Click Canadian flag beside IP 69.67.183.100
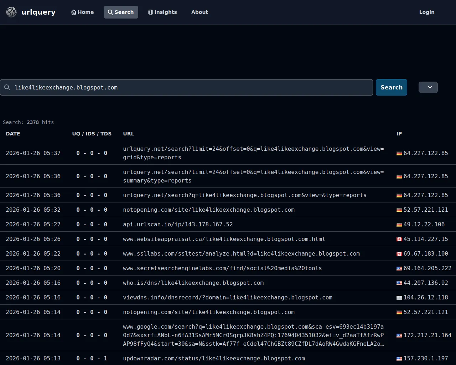Screen dimensions: 456x365 (x=399, y=254)
